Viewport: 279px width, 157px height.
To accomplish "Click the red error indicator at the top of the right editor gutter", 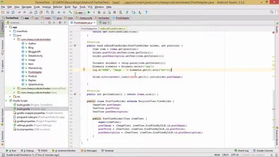I will pos(273,32).
